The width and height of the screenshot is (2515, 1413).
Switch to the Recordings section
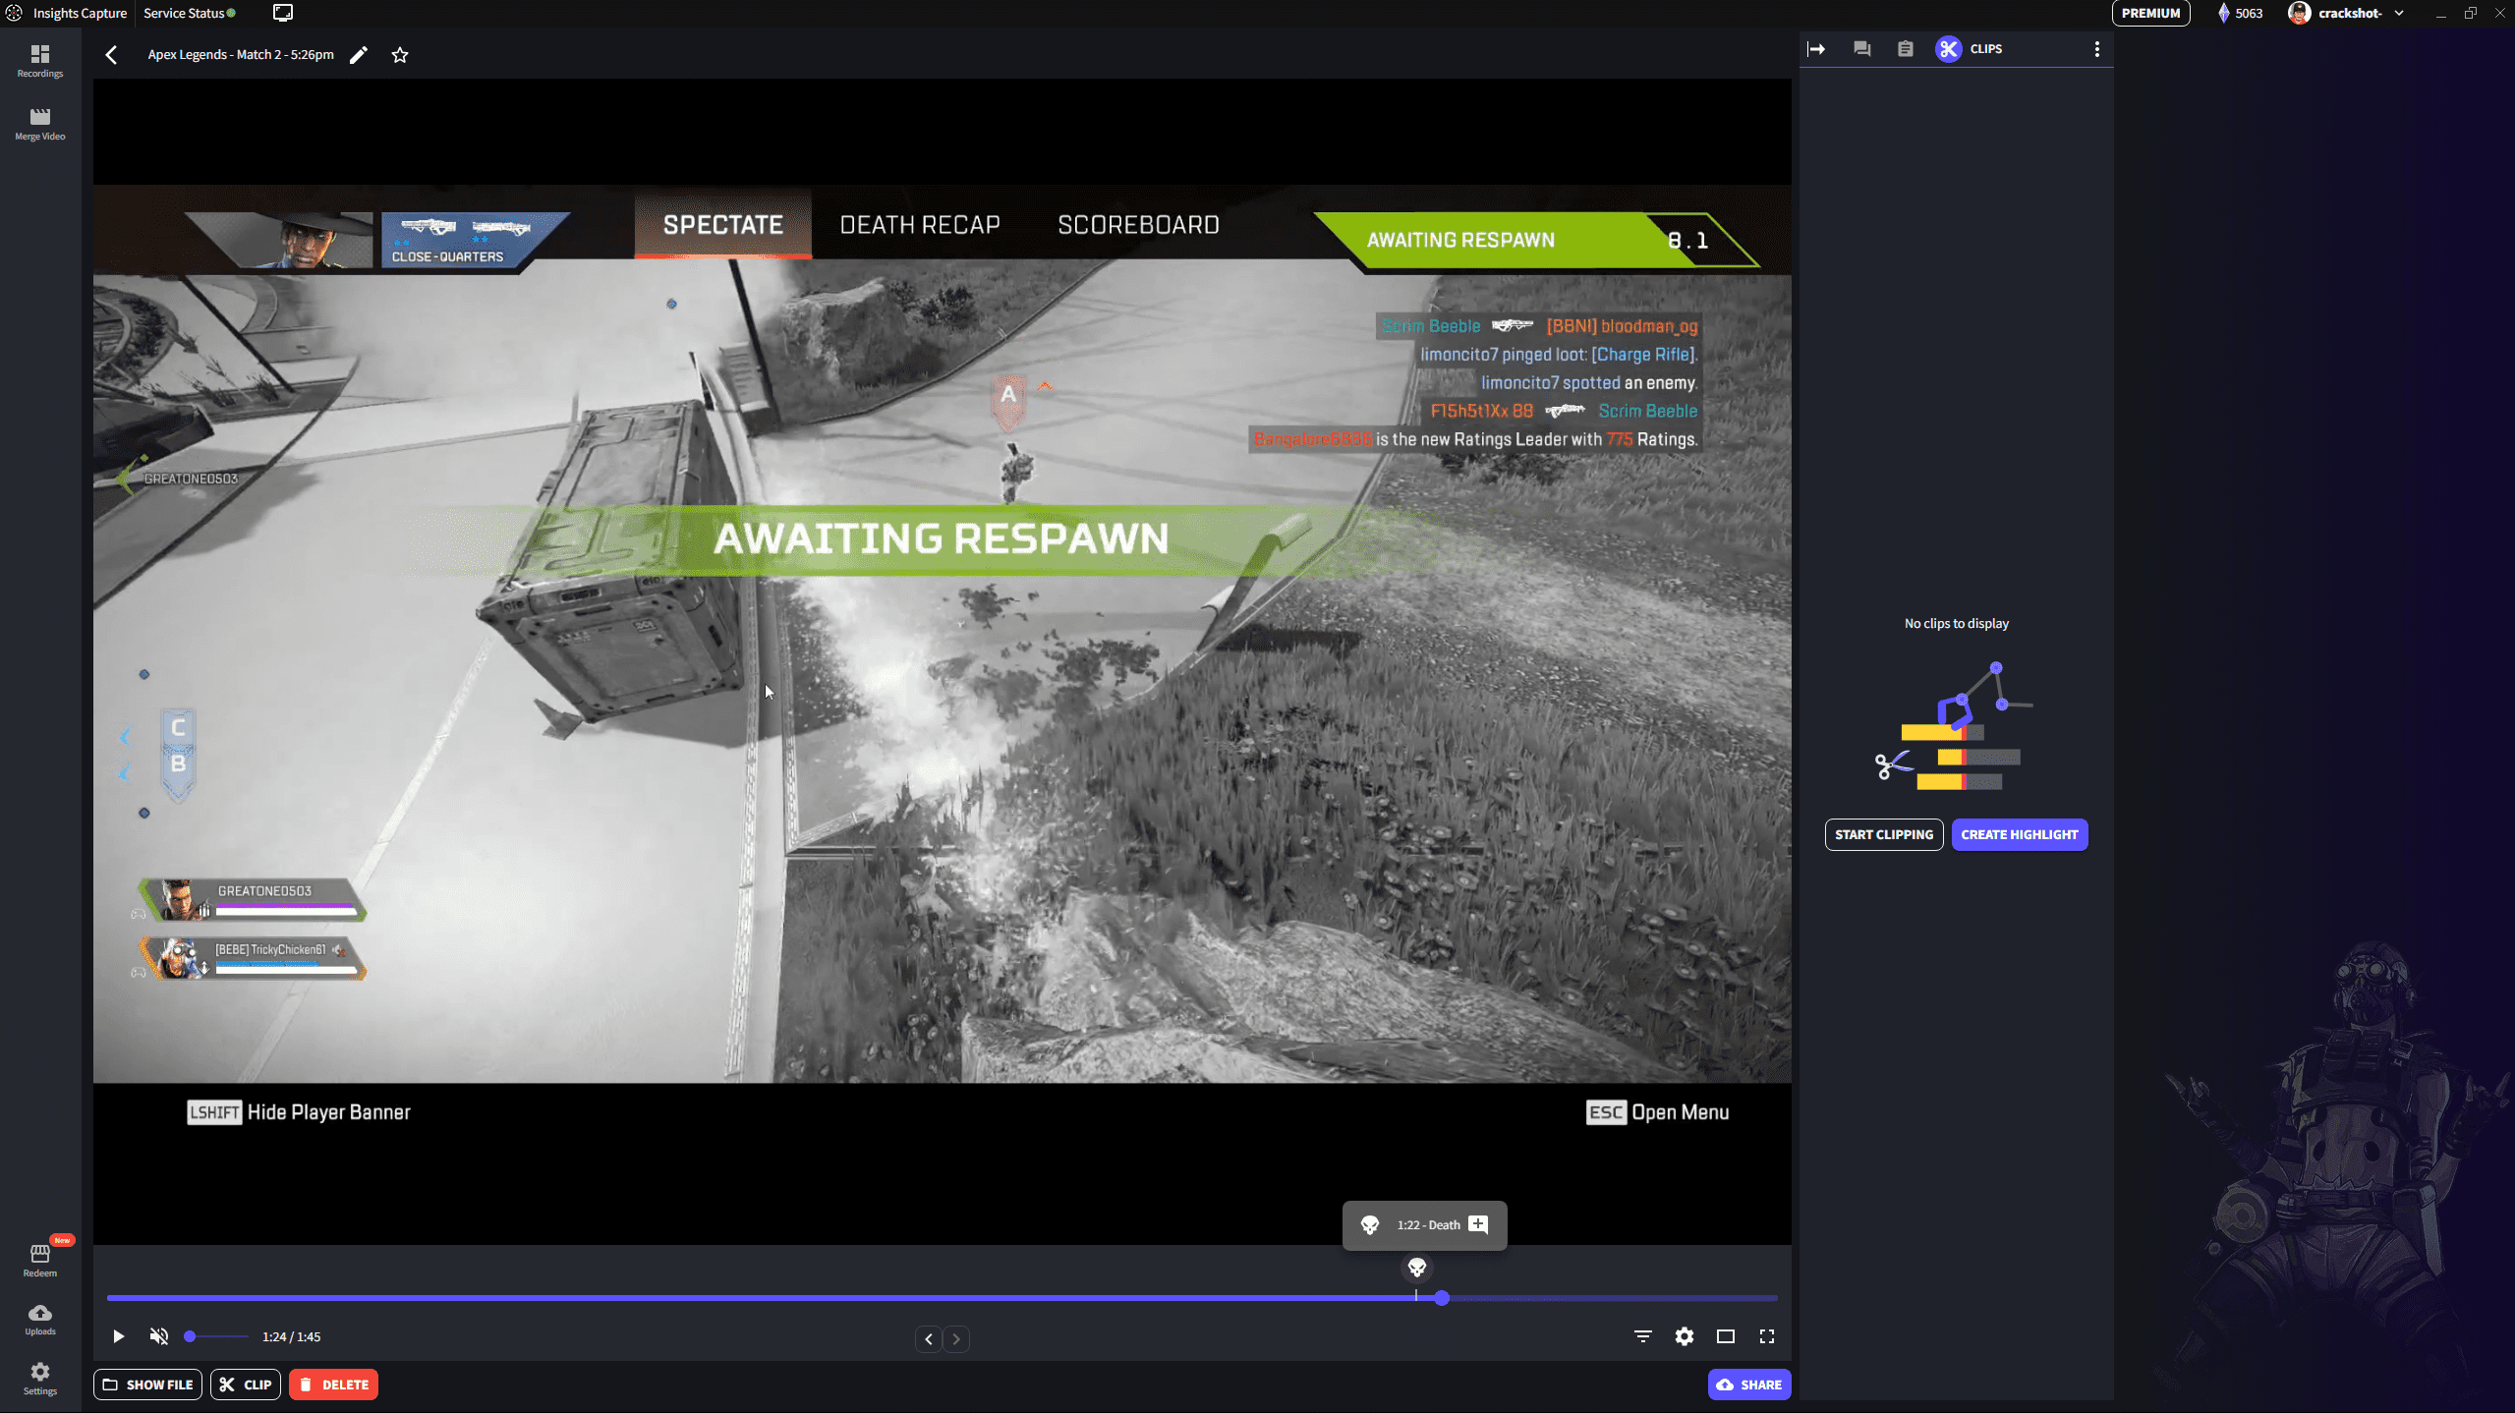click(39, 59)
